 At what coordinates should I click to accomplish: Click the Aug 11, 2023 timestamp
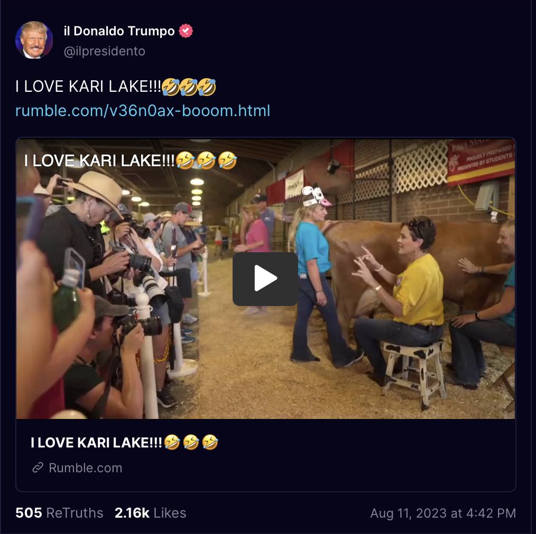pos(443,513)
